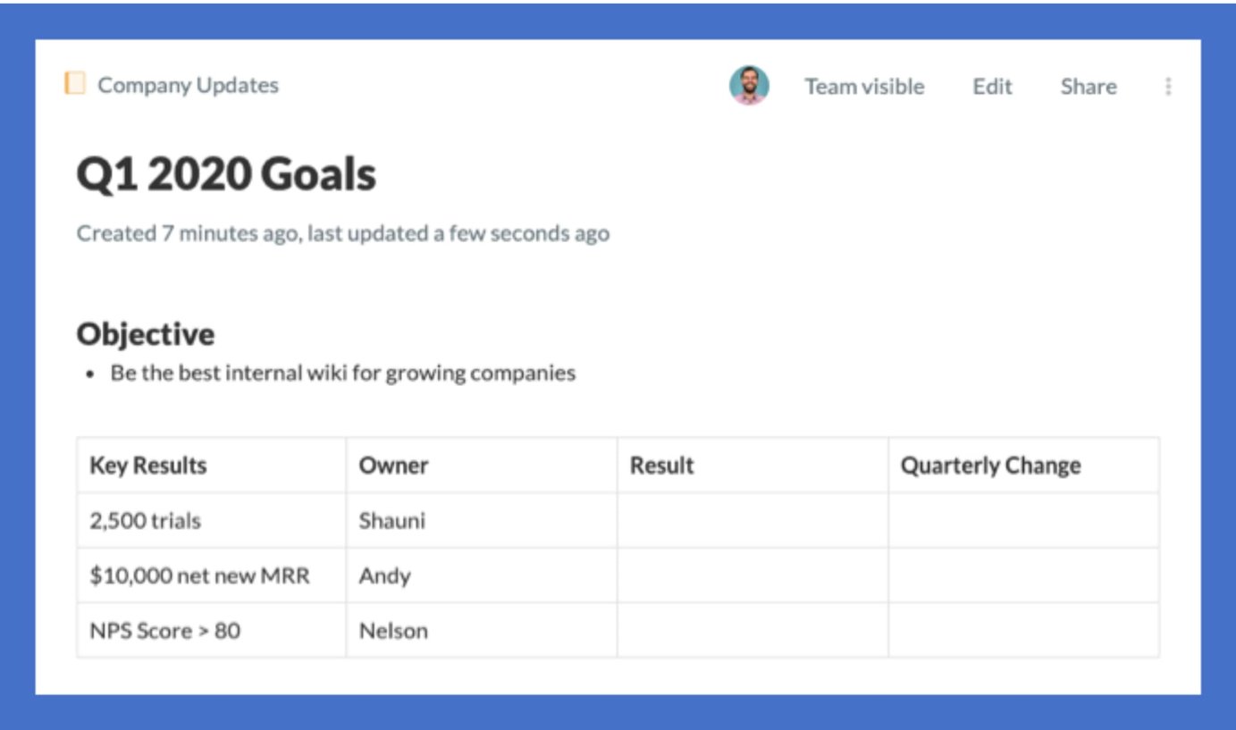Open the Team visible sharing option

pos(862,87)
